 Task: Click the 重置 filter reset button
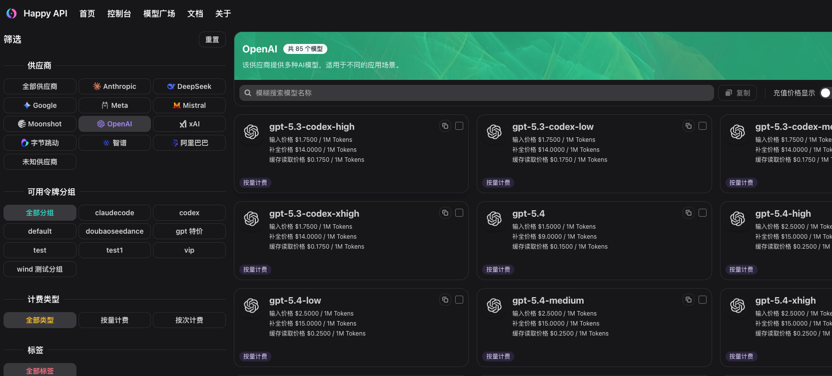pyautogui.click(x=212, y=39)
